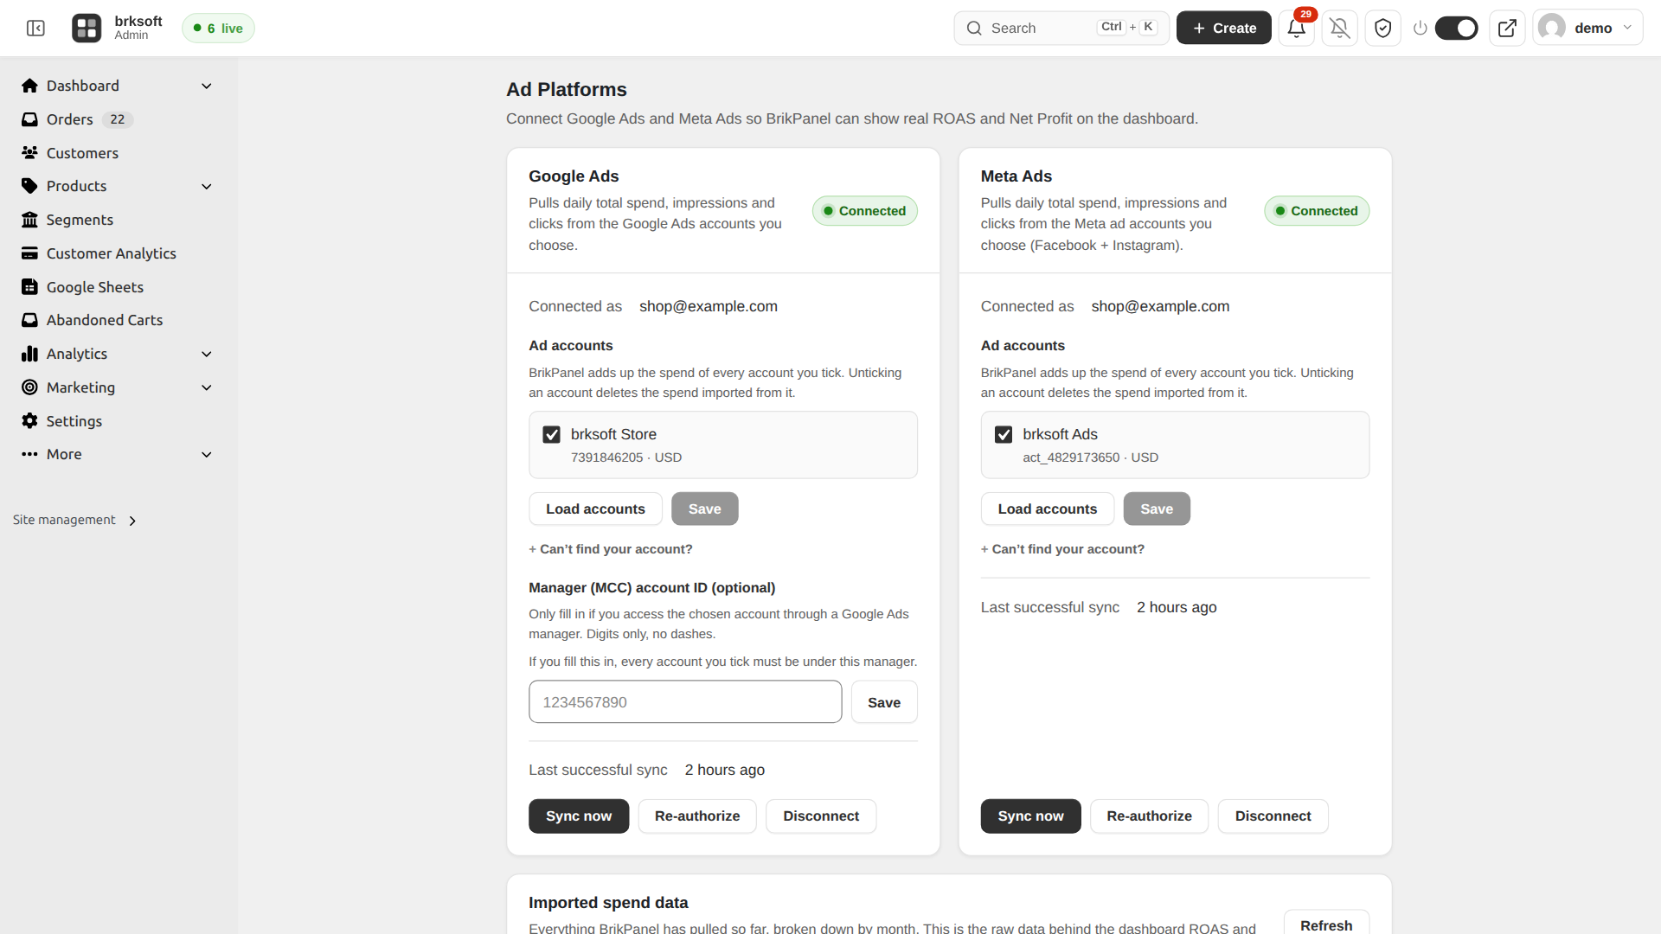This screenshot has height=934, width=1661.
Task: Click the Dashboard home icon
Action: coord(29,86)
